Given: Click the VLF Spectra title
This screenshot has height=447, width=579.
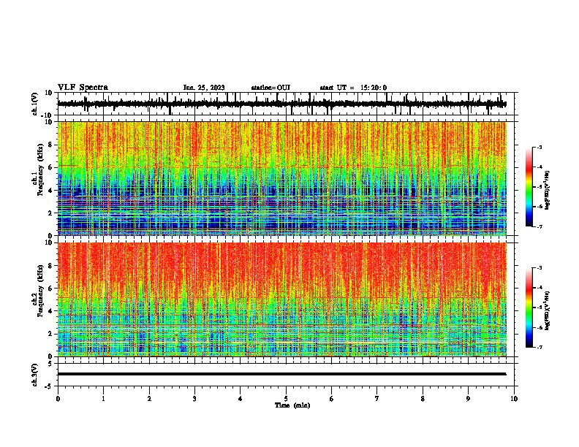Looking at the screenshot, I should coord(83,88).
